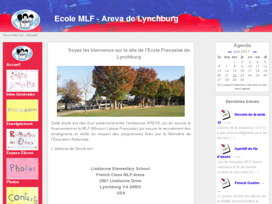Click the note icon beside Devoirs de la série
Viewport: 272px width, 204px height.
[x=224, y=115]
